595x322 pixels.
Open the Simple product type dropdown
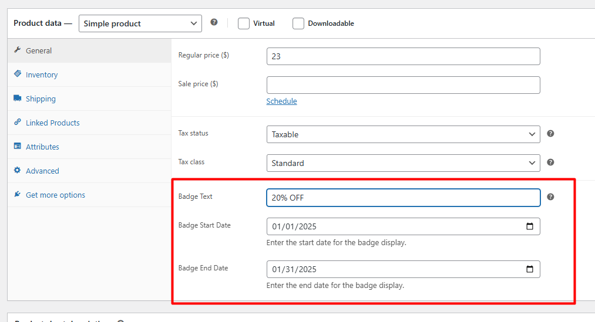(140, 23)
